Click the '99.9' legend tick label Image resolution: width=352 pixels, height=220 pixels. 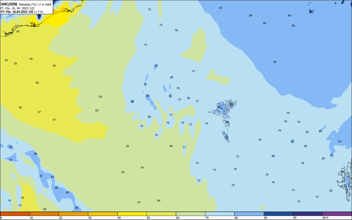pos(325,218)
